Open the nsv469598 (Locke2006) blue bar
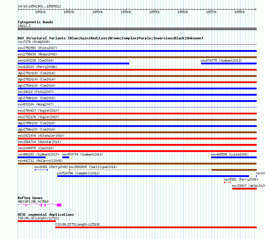Viewport: 265px width, 239px height. [234, 157]
